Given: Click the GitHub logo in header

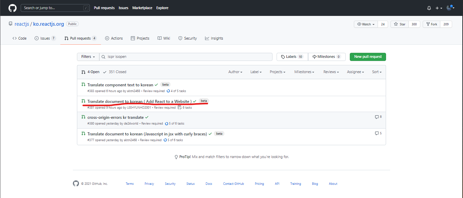Looking at the screenshot, I should click(x=12, y=7).
